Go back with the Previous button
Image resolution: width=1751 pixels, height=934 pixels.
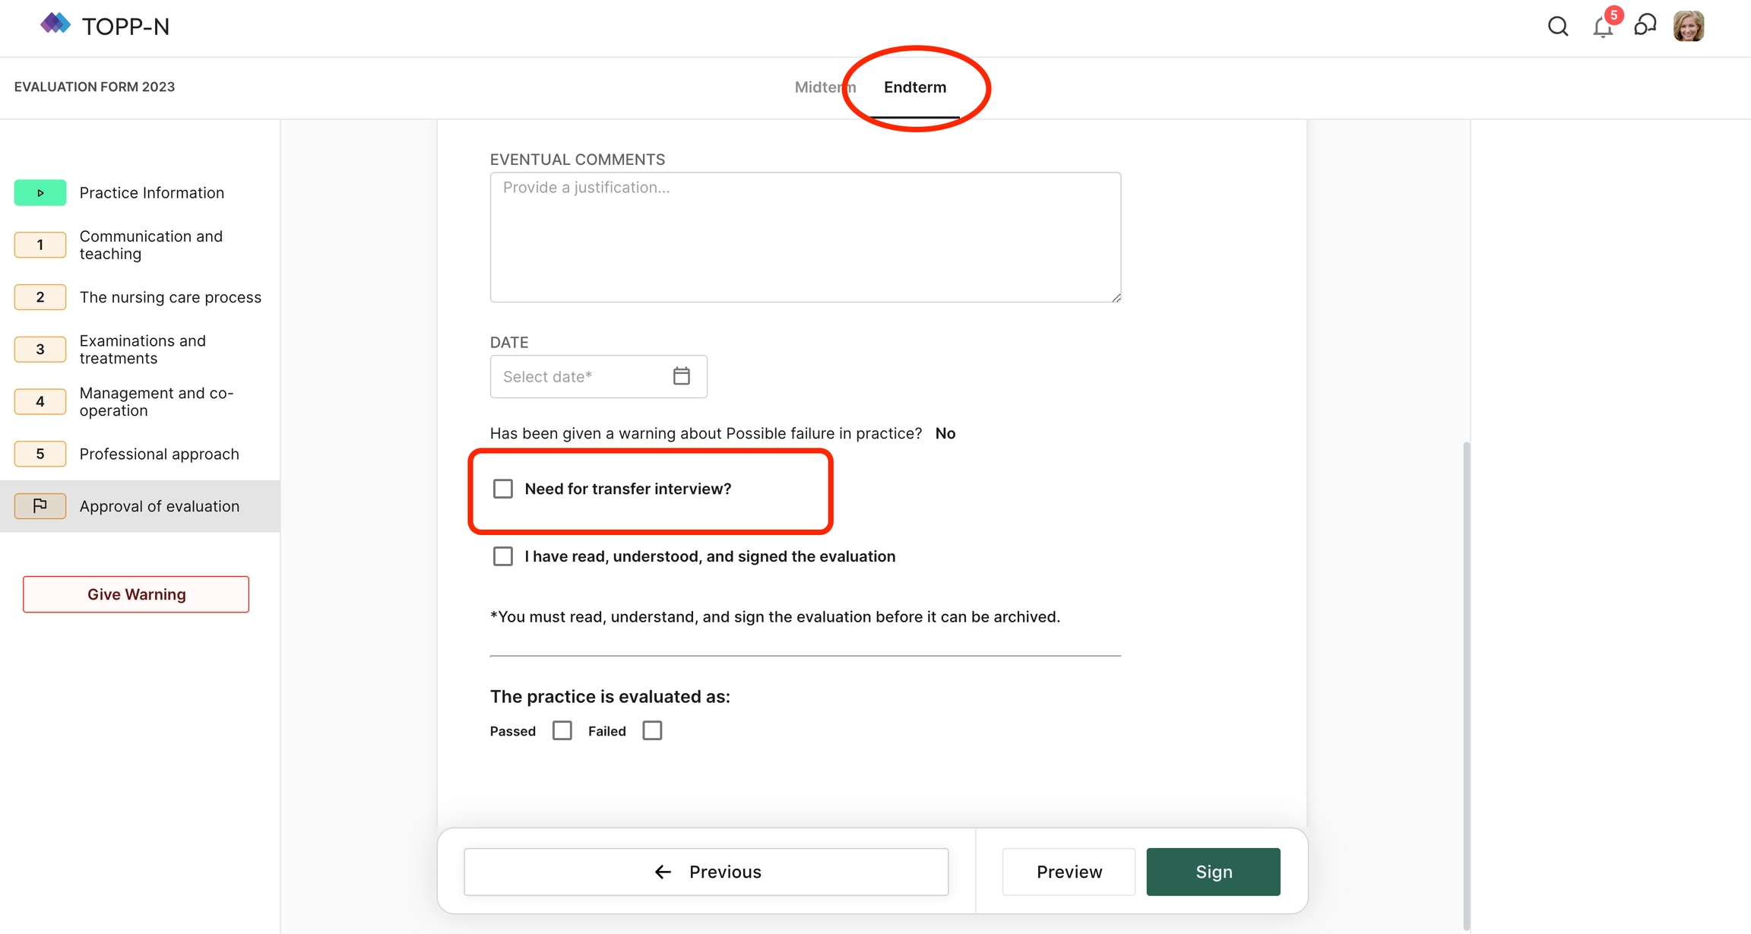point(706,872)
